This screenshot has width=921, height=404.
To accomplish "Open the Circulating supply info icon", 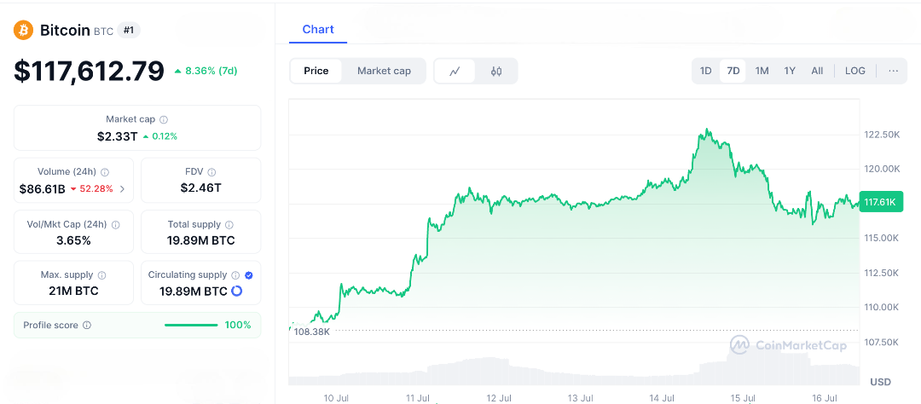I will pos(235,274).
